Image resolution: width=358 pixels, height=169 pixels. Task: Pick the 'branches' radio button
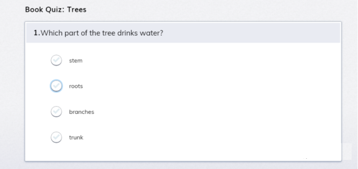click(x=56, y=112)
